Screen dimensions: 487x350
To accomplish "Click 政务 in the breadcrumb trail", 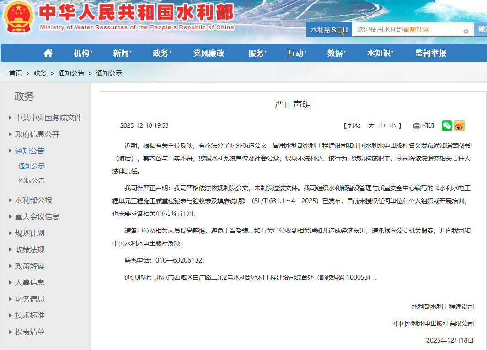I will (40, 73).
